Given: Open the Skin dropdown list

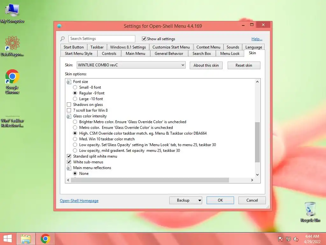Looking at the screenshot, I should tap(131, 65).
